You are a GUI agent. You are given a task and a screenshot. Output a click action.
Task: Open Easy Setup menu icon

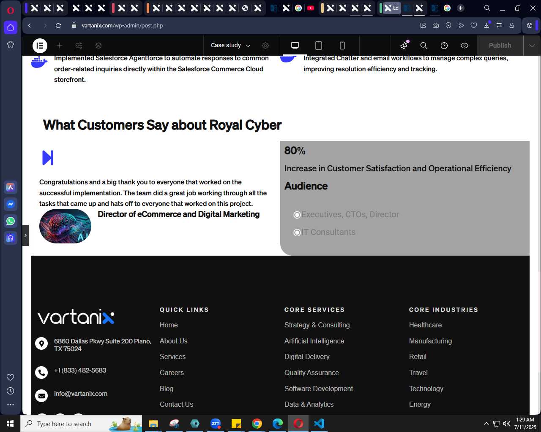pyautogui.click(x=499, y=26)
